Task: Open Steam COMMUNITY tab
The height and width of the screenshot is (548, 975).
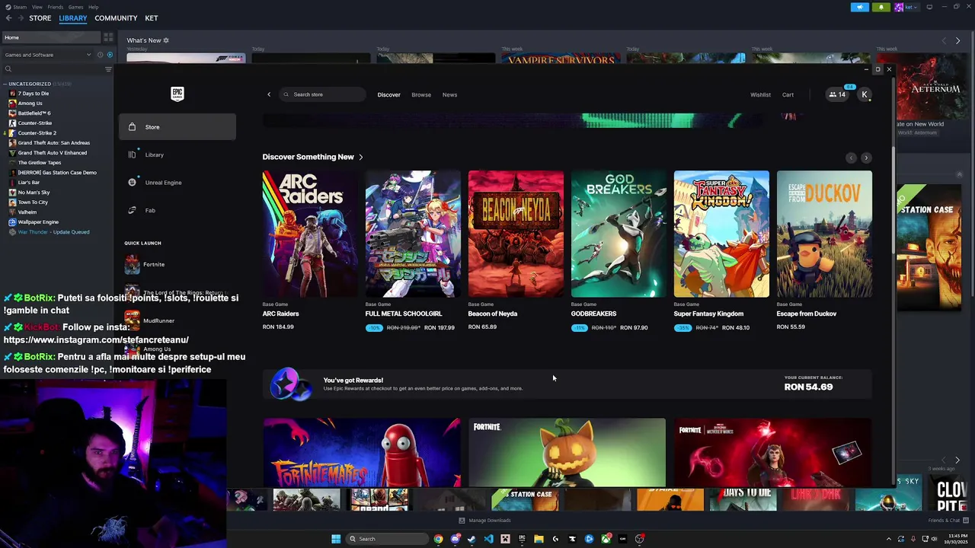Action: (116, 18)
